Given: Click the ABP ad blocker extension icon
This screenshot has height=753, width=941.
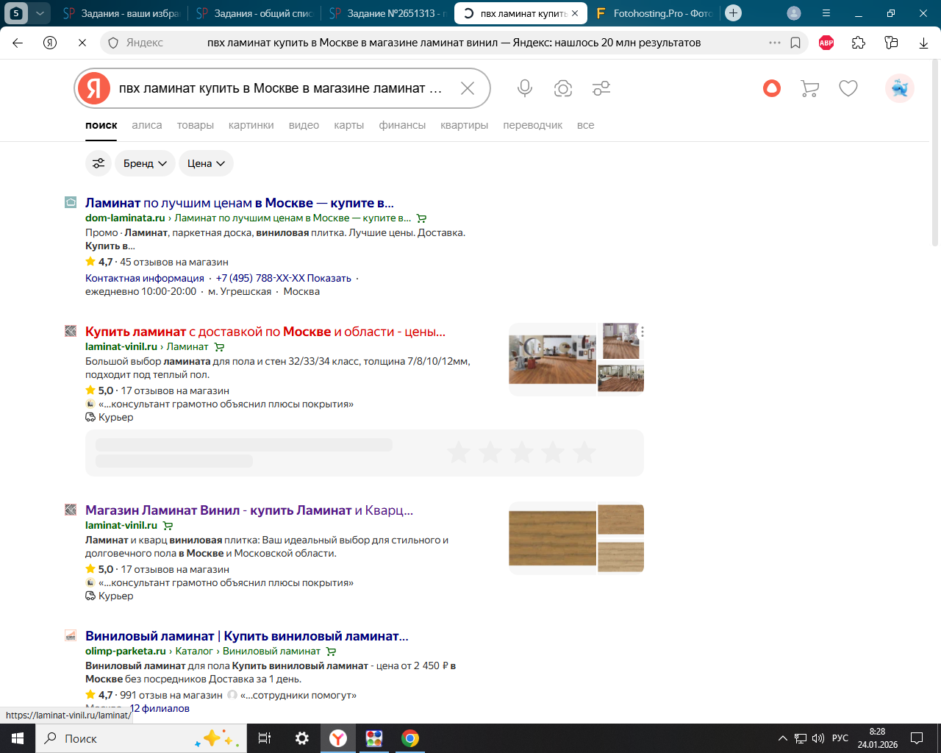Looking at the screenshot, I should [826, 43].
